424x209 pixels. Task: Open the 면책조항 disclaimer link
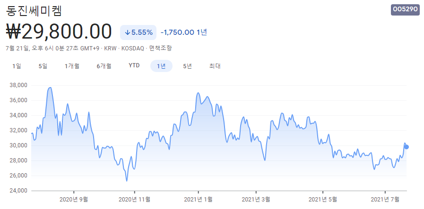click(x=160, y=48)
